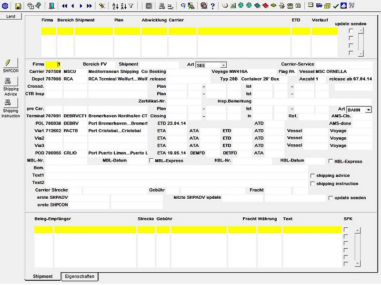
Task: Click the Firma input field in form
Action: point(53,64)
